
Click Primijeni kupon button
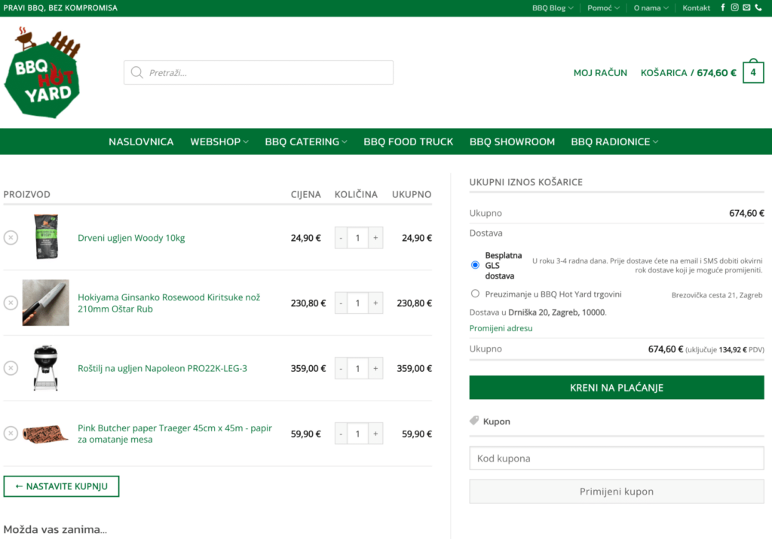coord(617,492)
